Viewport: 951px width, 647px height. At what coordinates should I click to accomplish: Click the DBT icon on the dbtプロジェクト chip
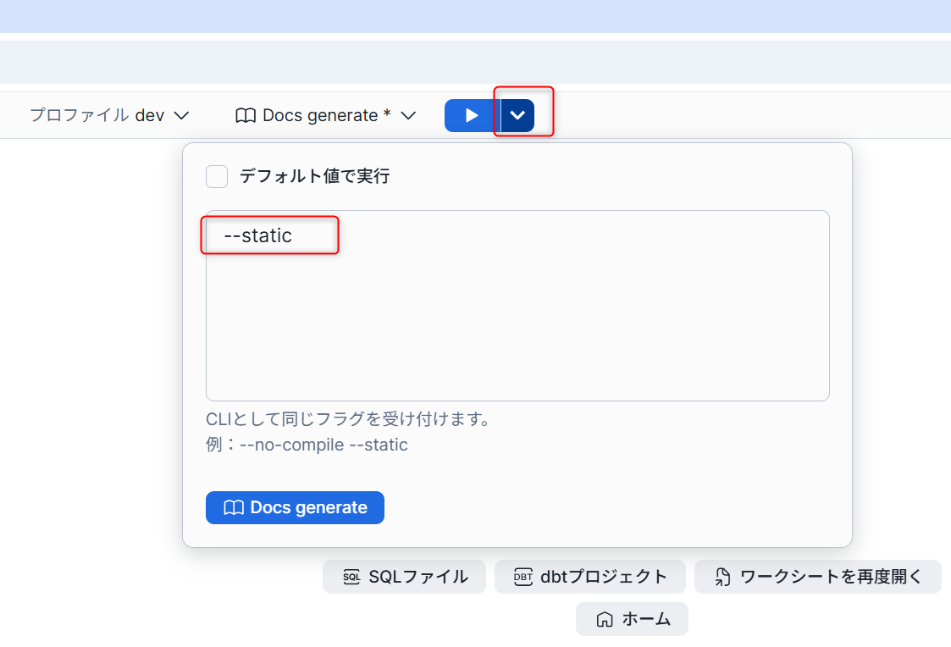pos(523,577)
